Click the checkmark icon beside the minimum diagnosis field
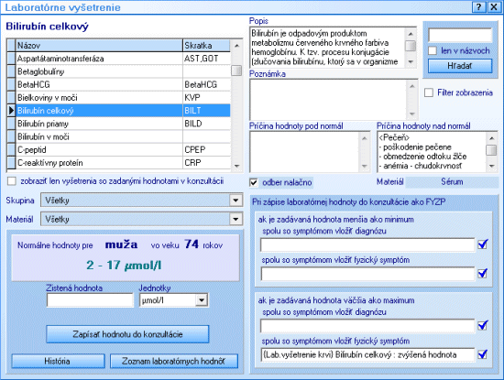Viewport: 504px width, 380px height. [483, 244]
